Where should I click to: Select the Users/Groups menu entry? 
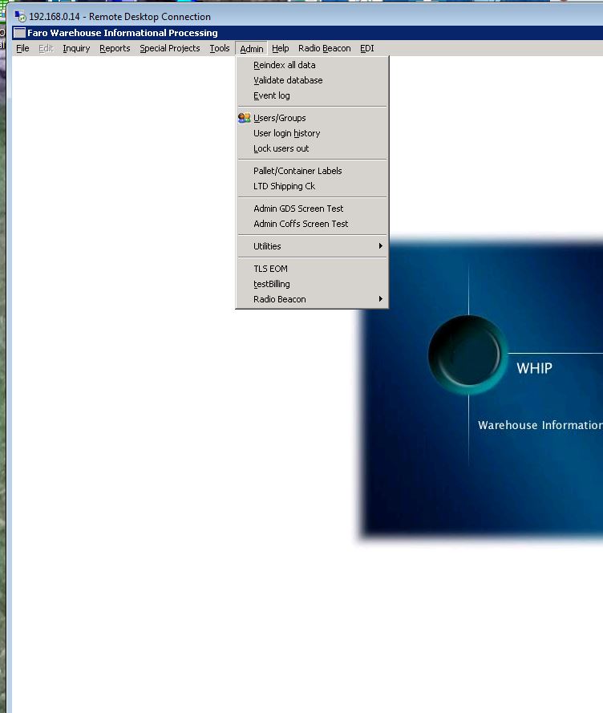click(312, 118)
